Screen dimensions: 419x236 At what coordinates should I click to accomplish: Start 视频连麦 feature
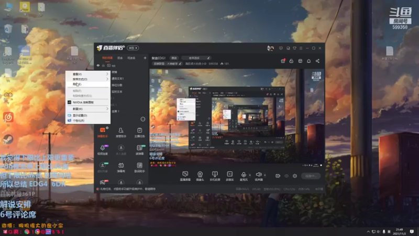pyautogui.click(x=103, y=150)
